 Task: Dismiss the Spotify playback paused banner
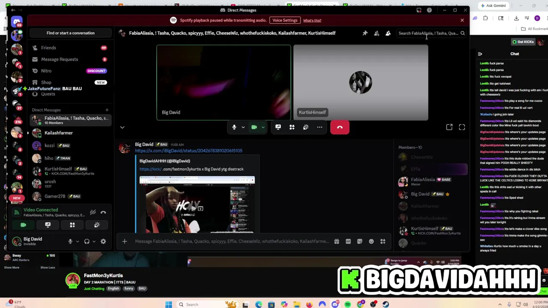coord(462,20)
